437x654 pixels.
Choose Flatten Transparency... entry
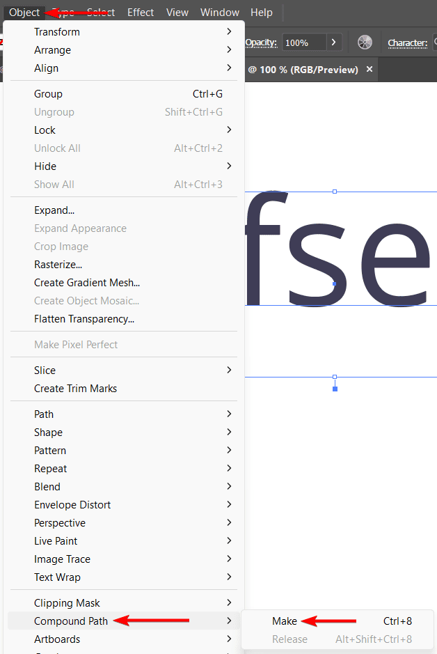click(84, 319)
